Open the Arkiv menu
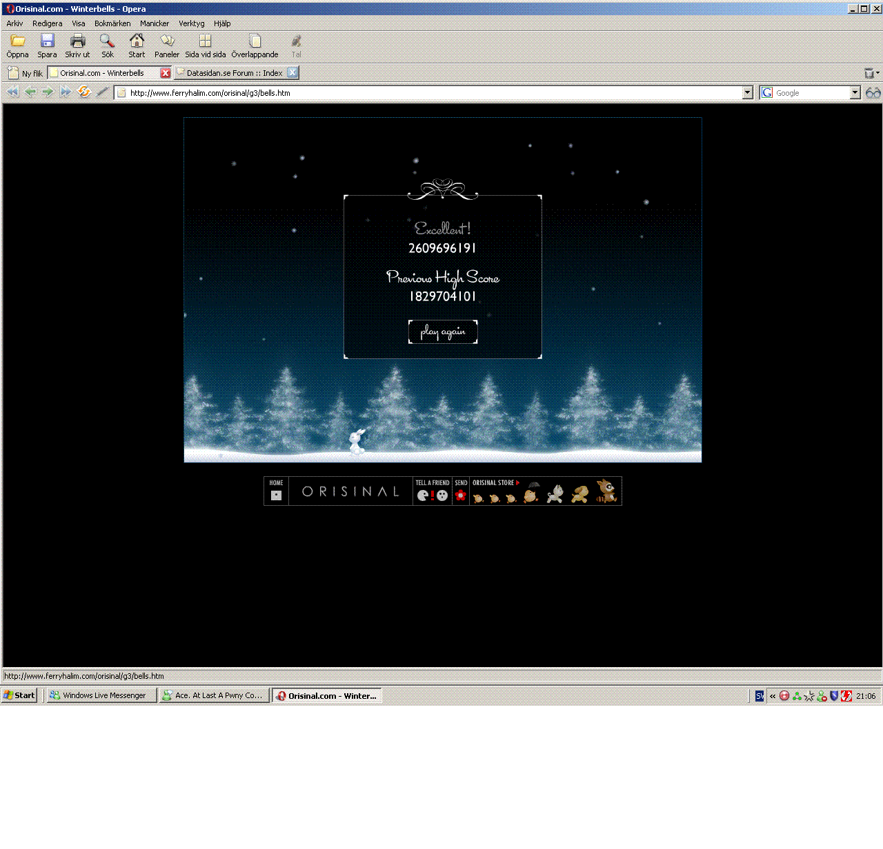The width and height of the screenshot is (883, 849). [14, 23]
